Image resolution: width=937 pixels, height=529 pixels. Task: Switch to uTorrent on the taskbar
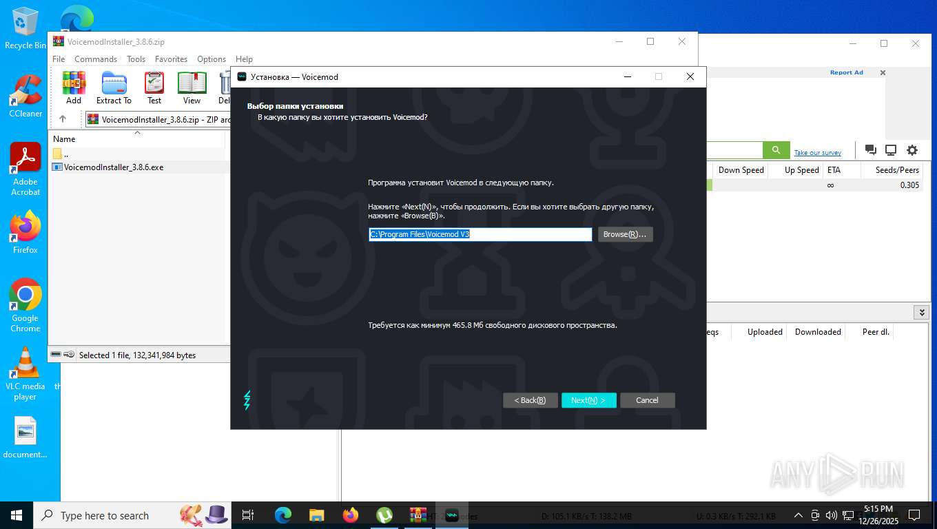pos(384,515)
